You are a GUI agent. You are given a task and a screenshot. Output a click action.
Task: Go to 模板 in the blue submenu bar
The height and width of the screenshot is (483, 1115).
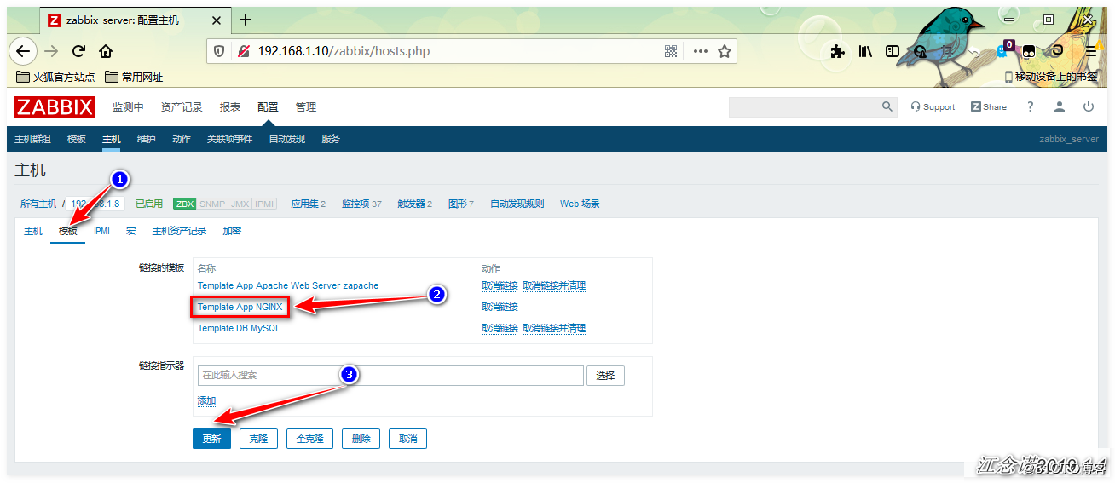coord(77,139)
